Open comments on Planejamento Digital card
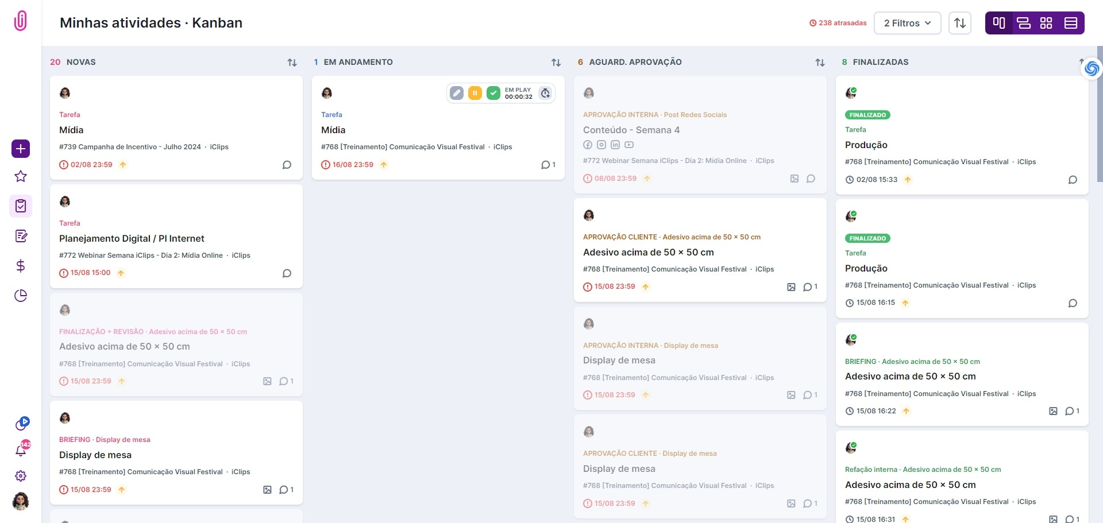 (287, 273)
